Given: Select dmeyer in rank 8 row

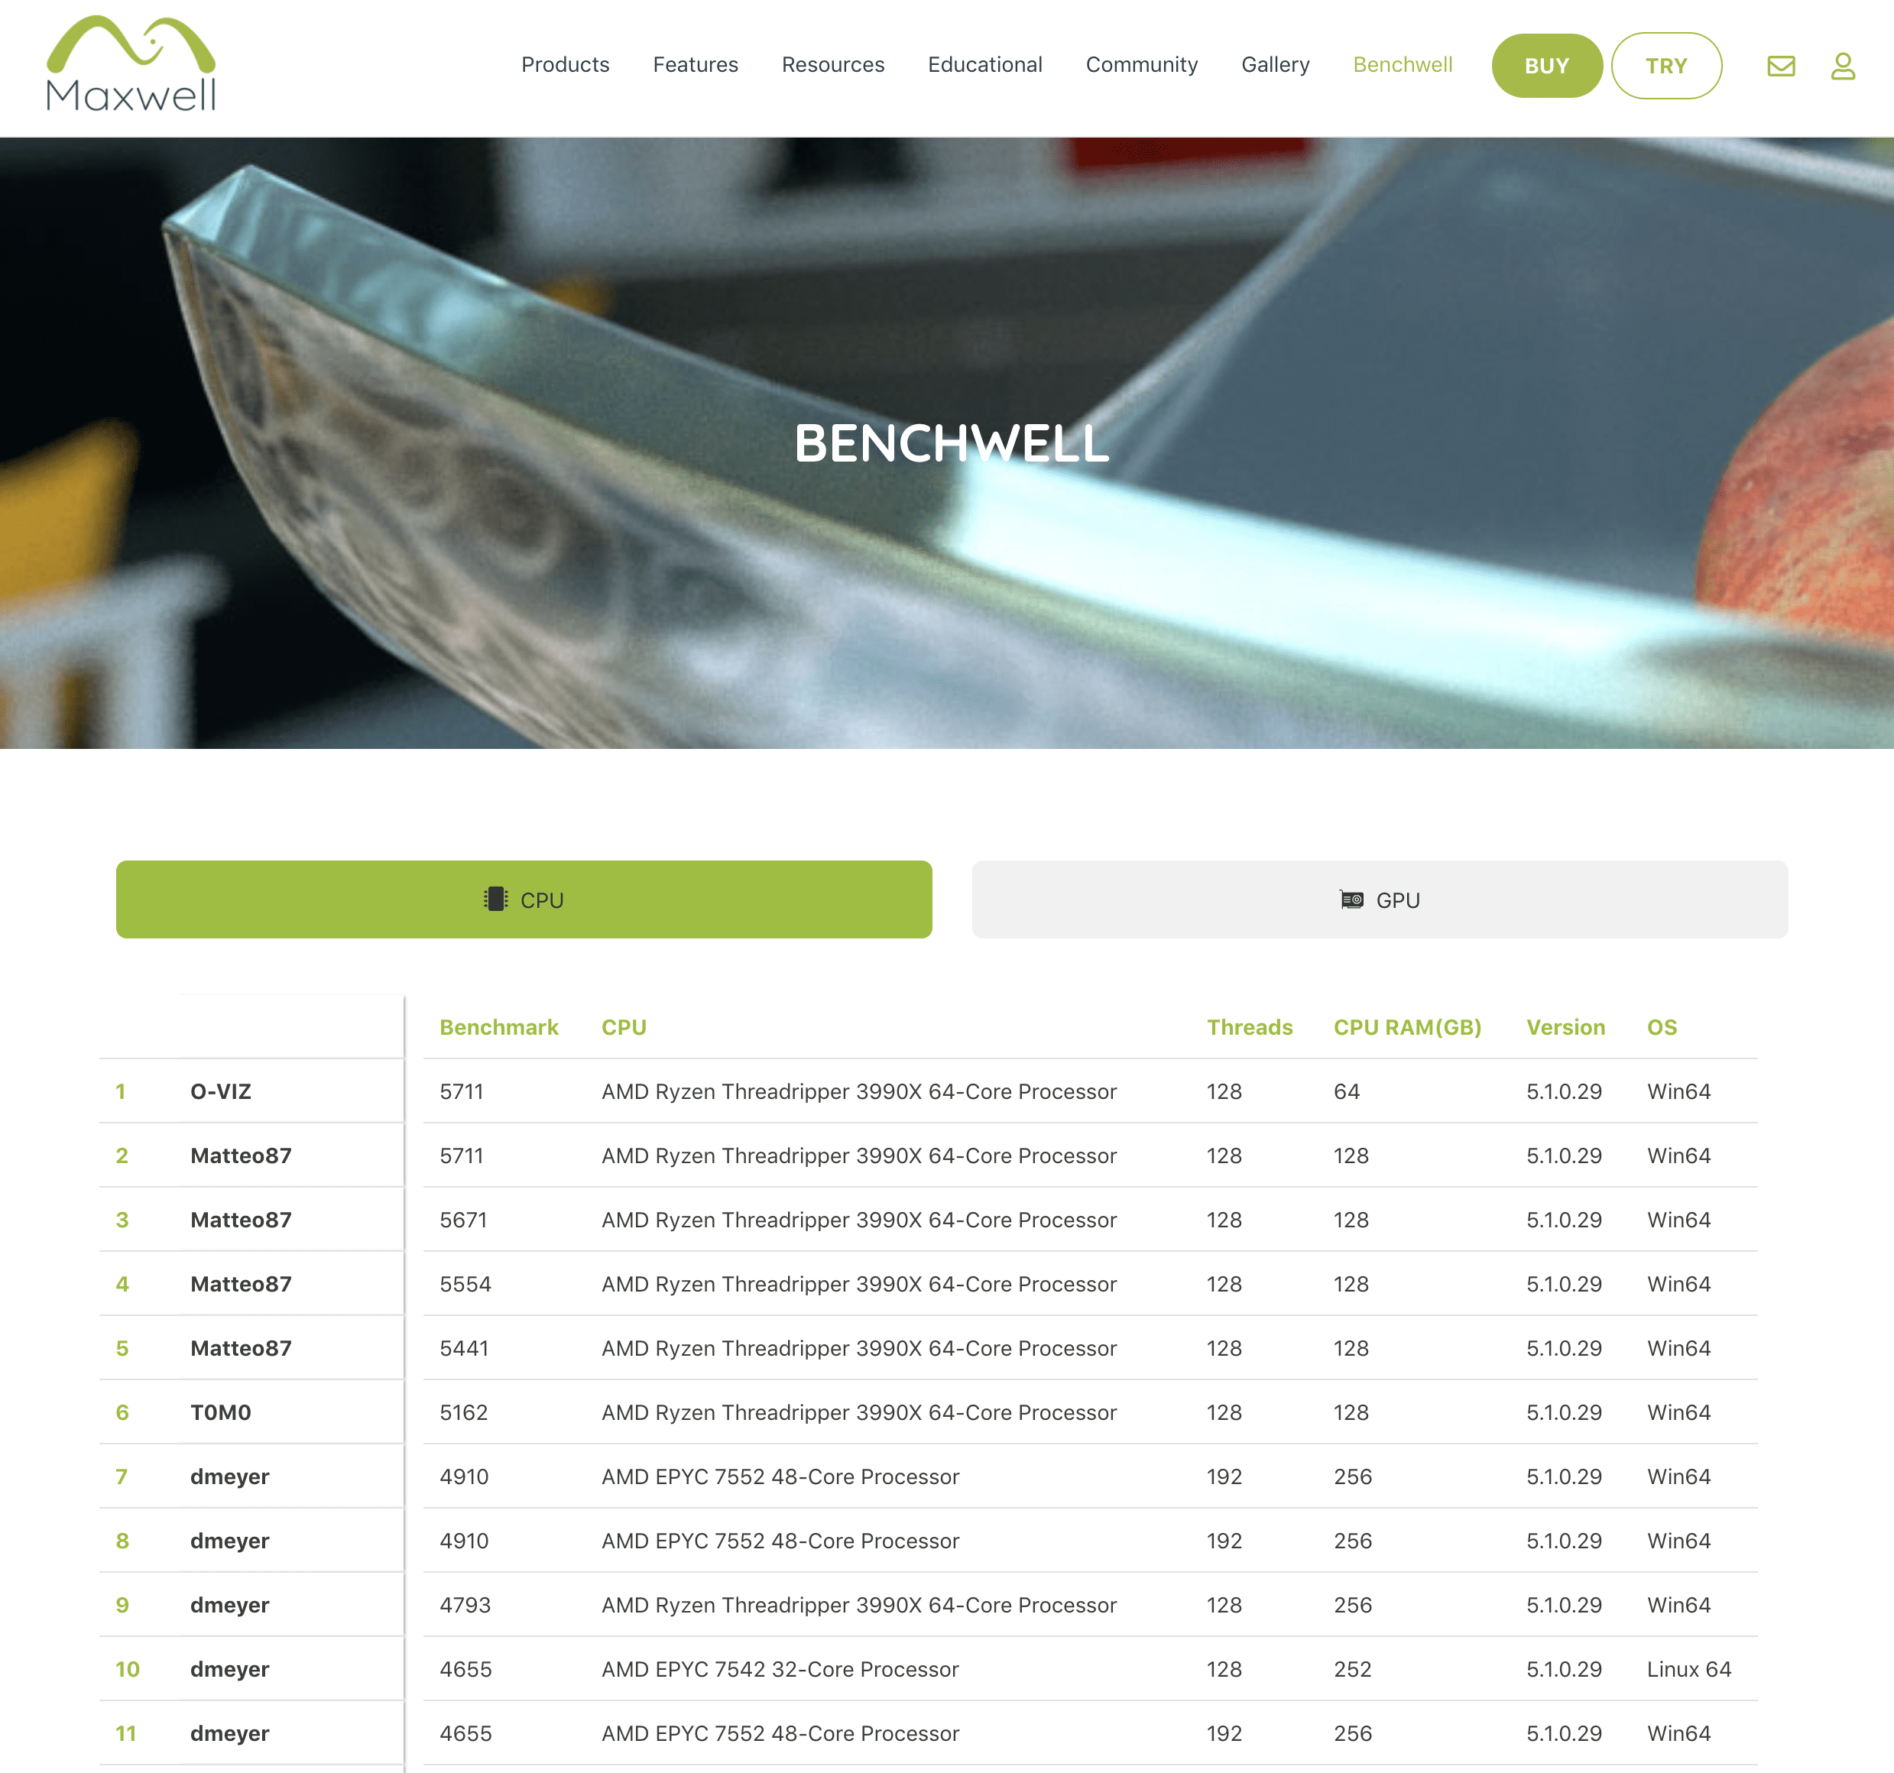Looking at the screenshot, I should point(229,1541).
